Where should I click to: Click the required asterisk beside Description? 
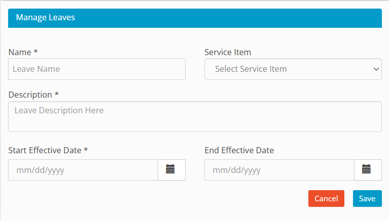(57, 95)
